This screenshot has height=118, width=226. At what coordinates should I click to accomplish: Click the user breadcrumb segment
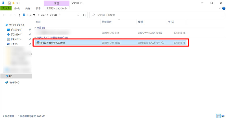43,15
